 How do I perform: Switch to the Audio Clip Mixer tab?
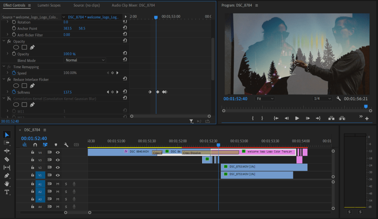133,6
